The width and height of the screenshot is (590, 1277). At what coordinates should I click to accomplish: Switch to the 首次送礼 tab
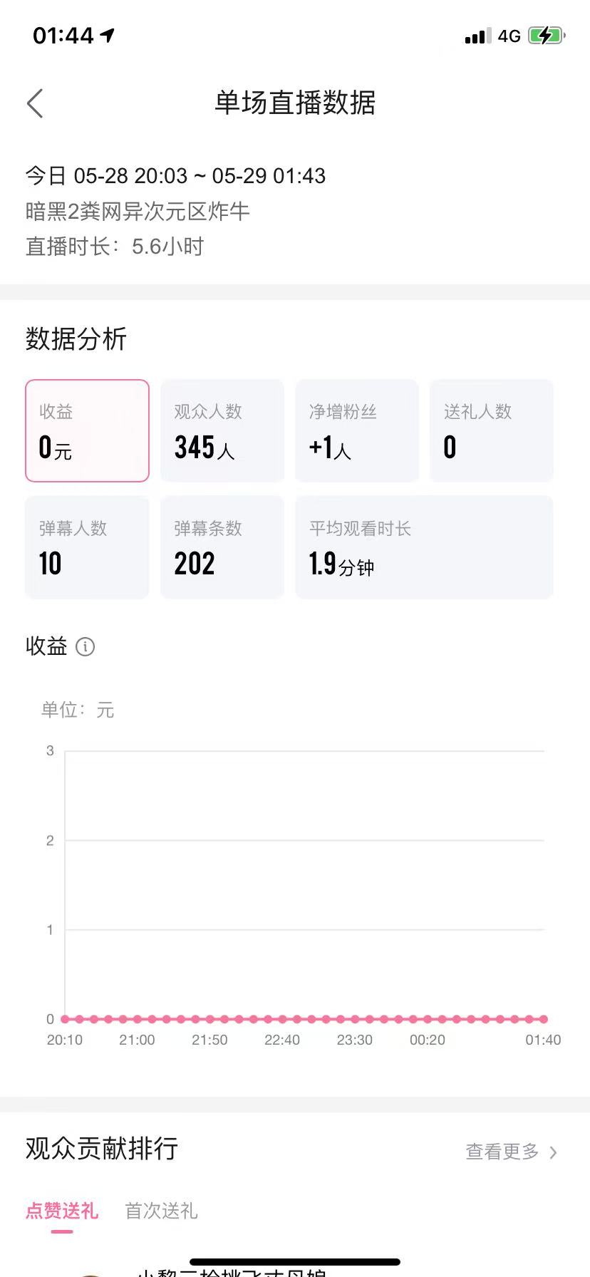click(161, 1211)
